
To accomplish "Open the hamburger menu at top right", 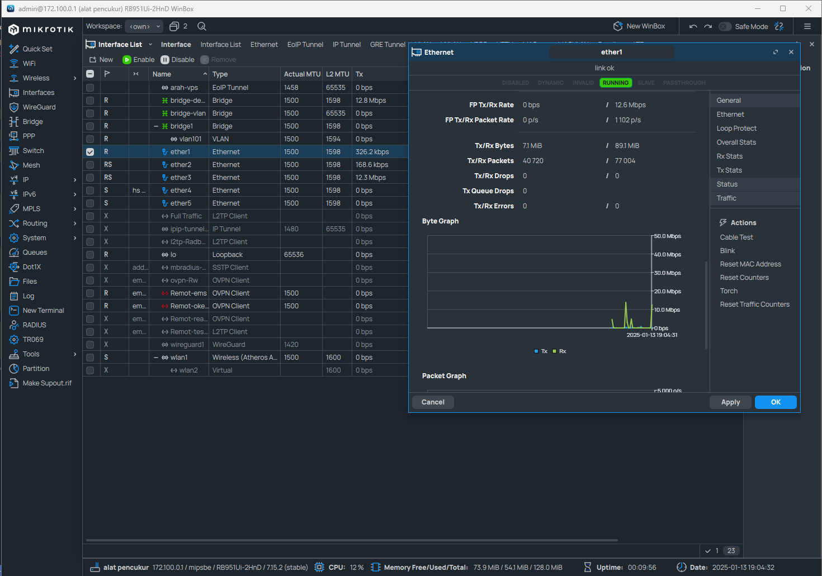I will [807, 26].
